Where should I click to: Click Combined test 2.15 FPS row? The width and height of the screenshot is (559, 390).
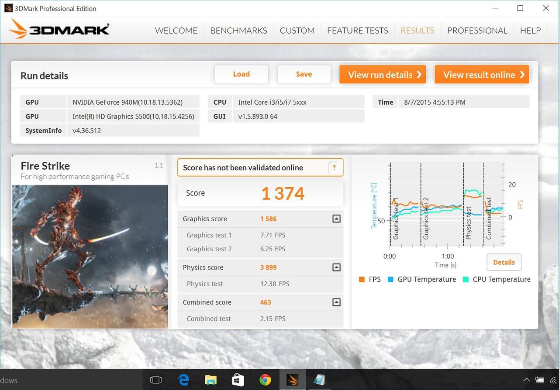[260, 319]
